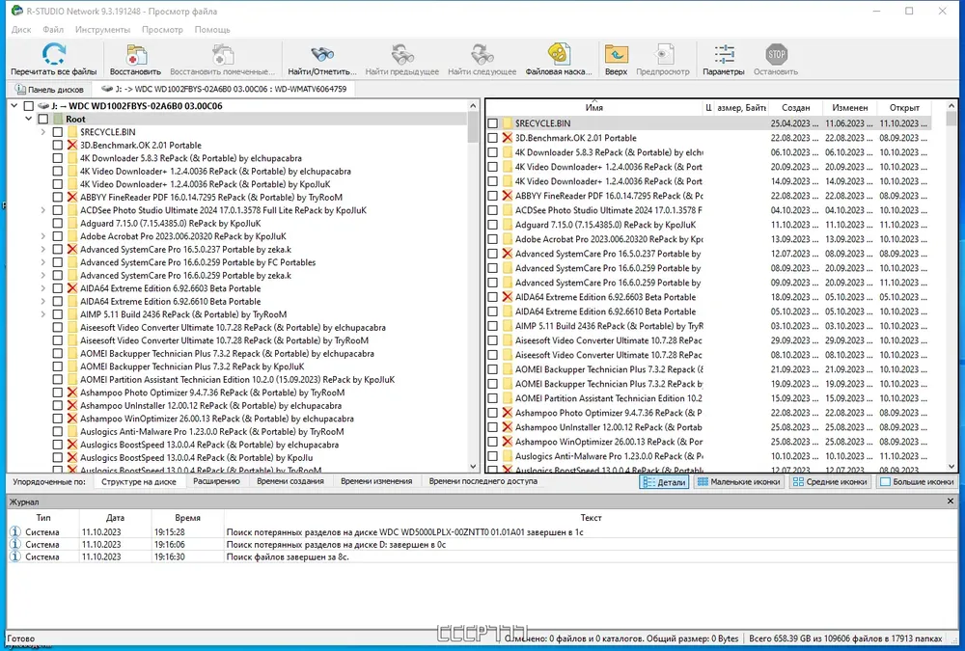Sort file list by Создан column
This screenshot has height=651, width=965.
795,107
